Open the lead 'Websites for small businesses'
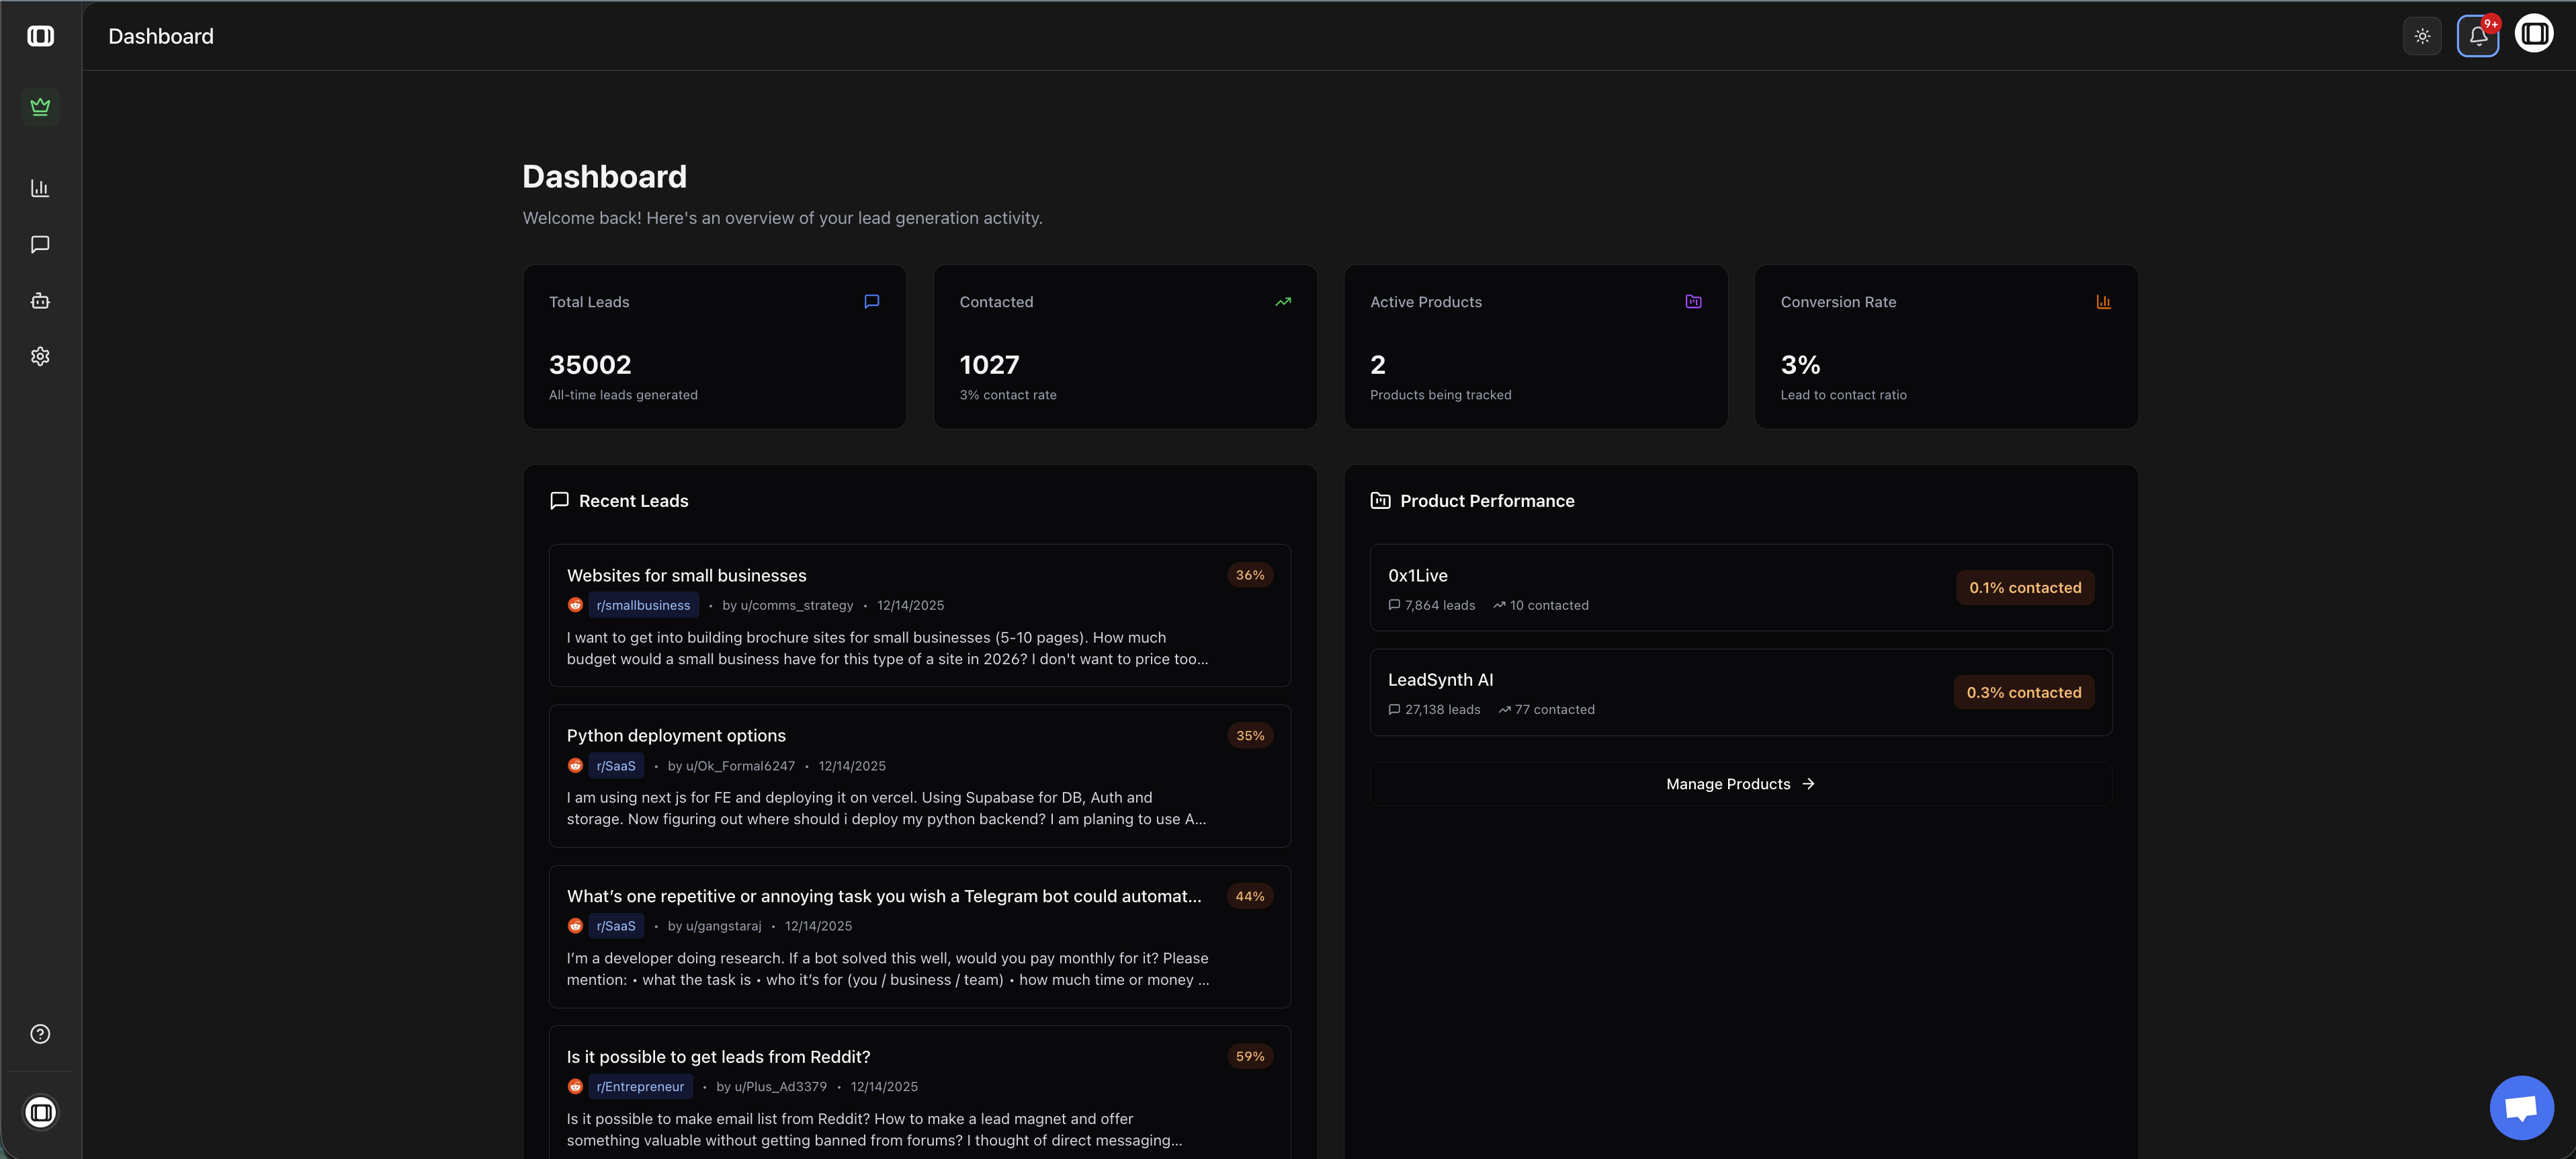 click(686, 575)
